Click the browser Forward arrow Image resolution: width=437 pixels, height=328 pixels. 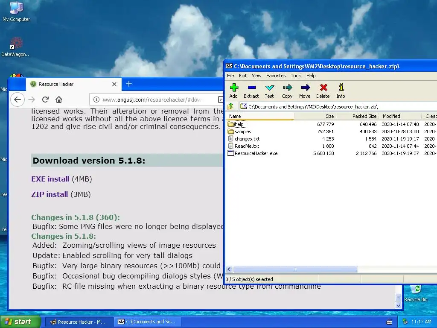click(32, 100)
